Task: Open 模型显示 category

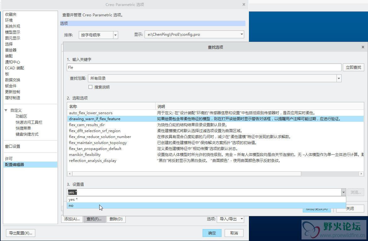Action: [x=13, y=32]
